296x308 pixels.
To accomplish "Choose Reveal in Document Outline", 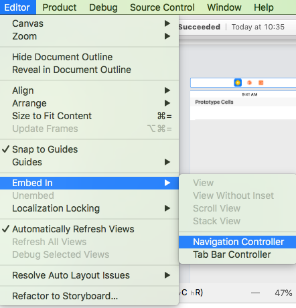I will (x=89, y=70).
